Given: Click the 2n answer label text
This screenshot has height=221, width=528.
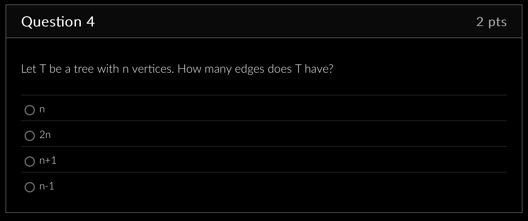Looking at the screenshot, I should 45,135.
